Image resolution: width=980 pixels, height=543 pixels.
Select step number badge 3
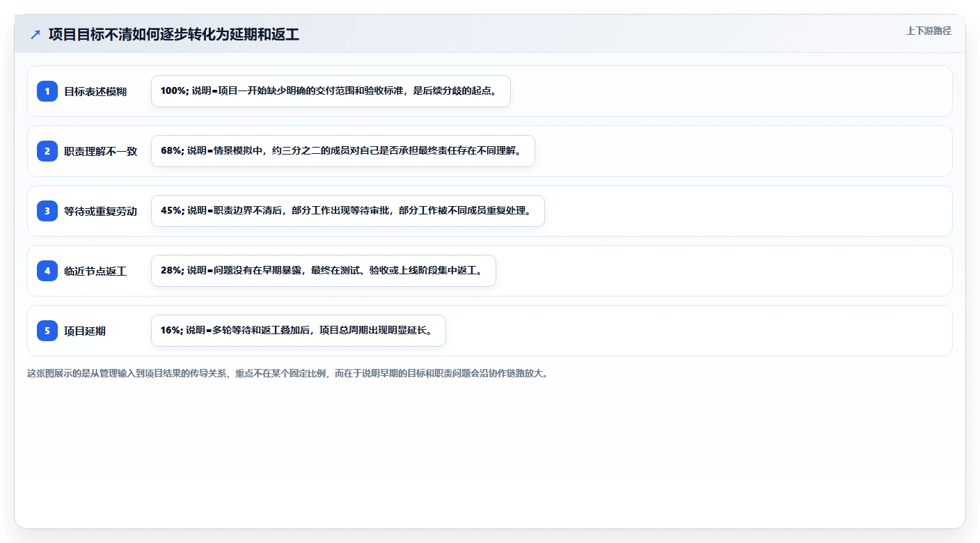47,211
